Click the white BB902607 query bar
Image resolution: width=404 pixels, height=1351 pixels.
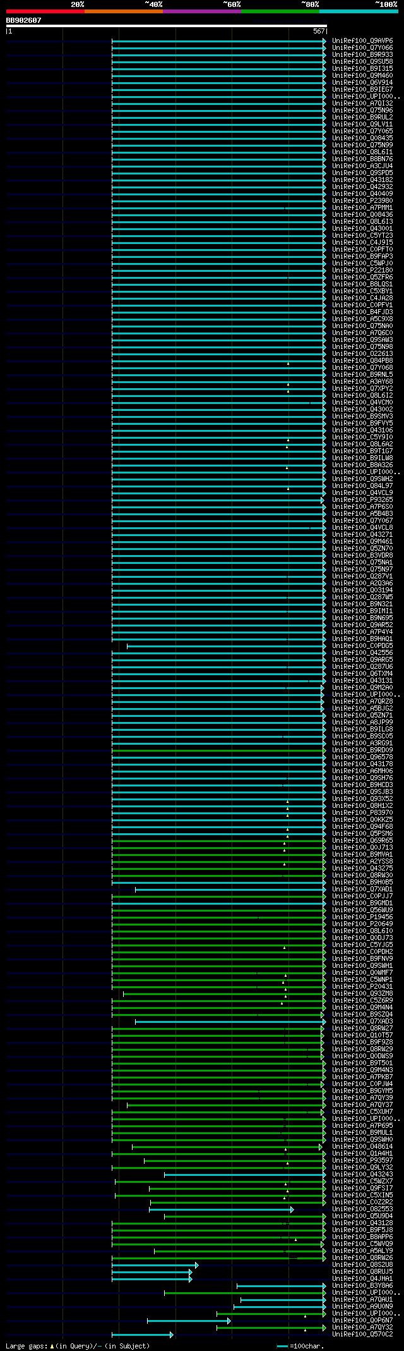[x=166, y=26]
